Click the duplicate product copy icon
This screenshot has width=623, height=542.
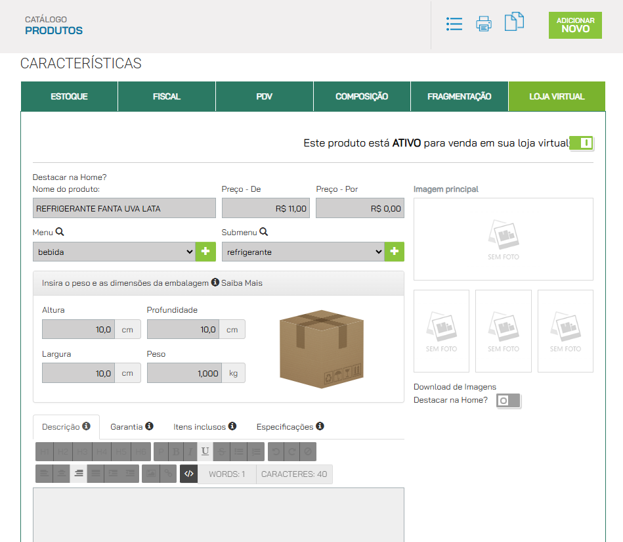click(x=514, y=22)
